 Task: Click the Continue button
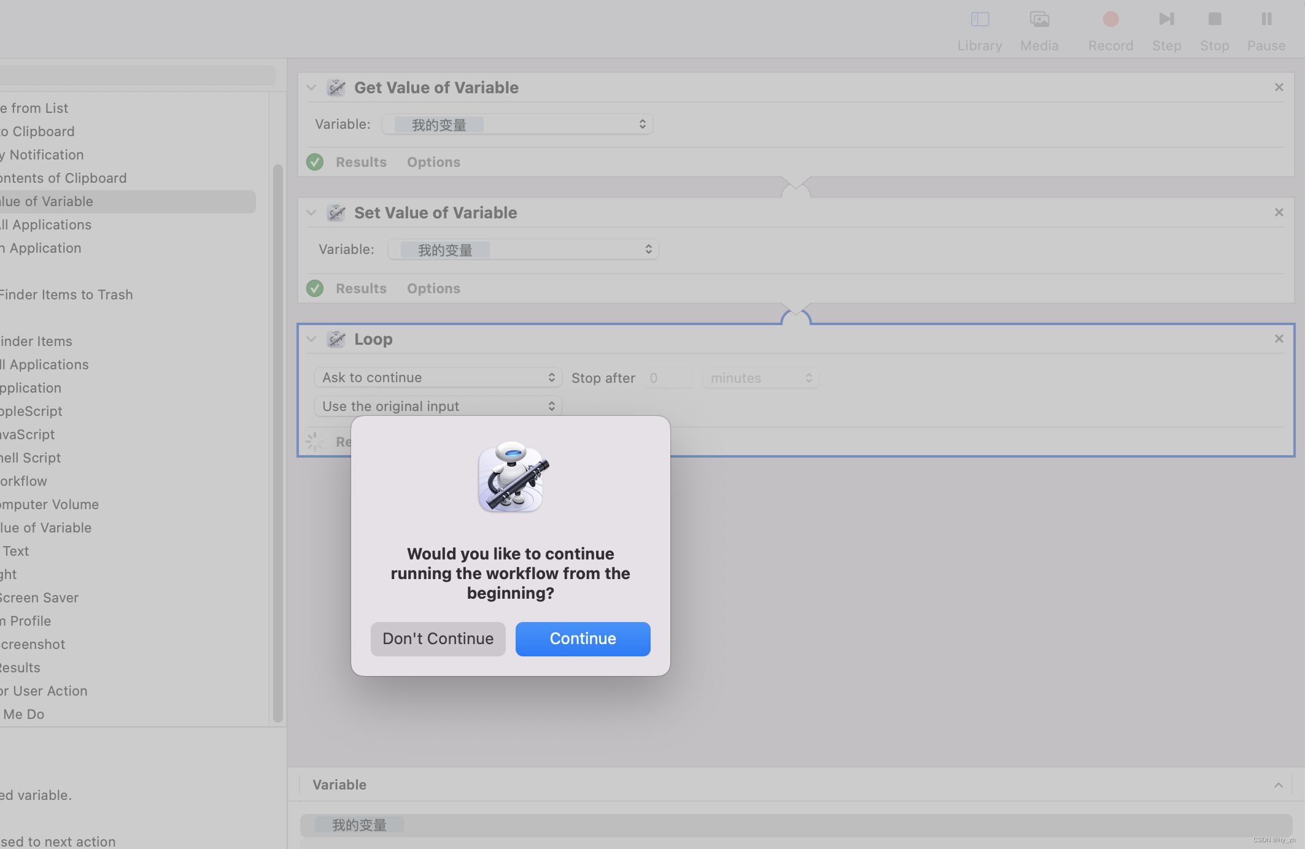[x=583, y=639]
